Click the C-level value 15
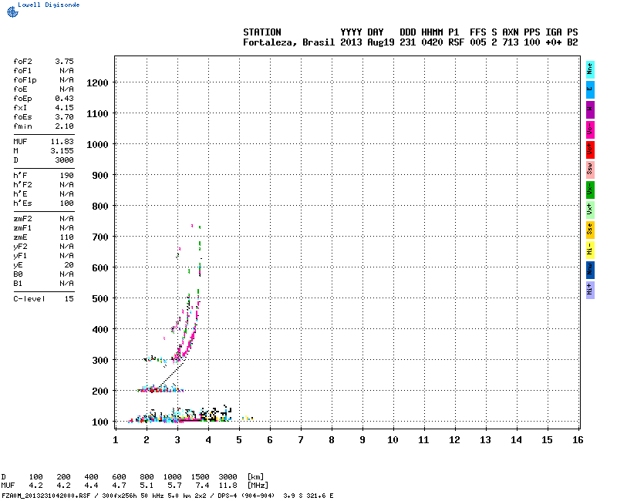Screen dimensions: 617x501 [69, 299]
